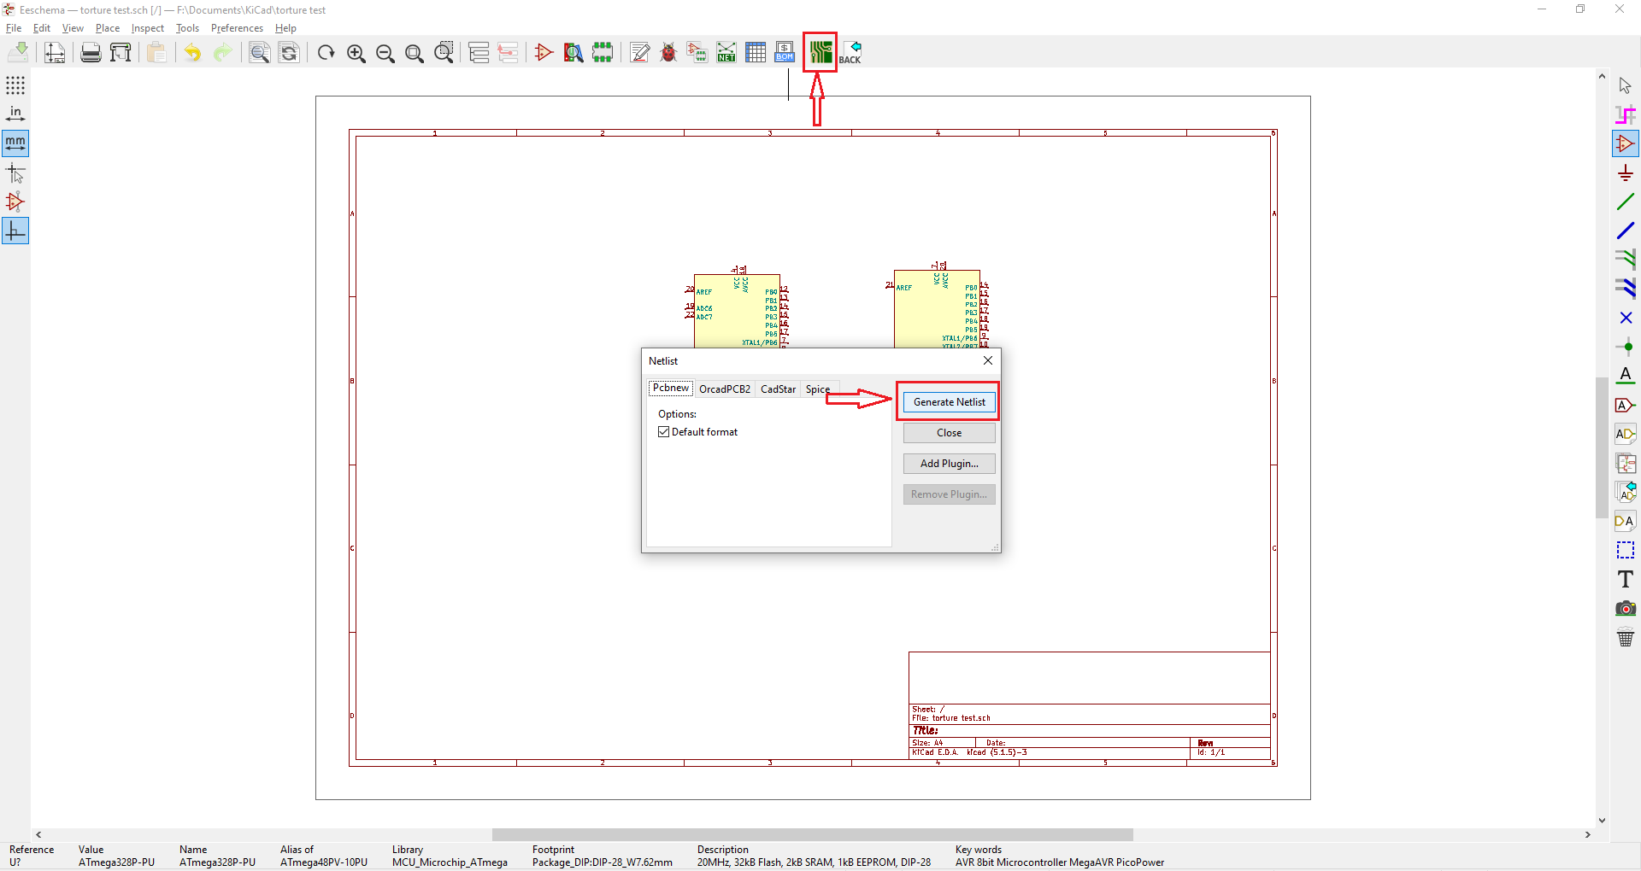This screenshot has width=1641, height=871.
Task: Select the Place wire tool
Action: click(x=1626, y=202)
